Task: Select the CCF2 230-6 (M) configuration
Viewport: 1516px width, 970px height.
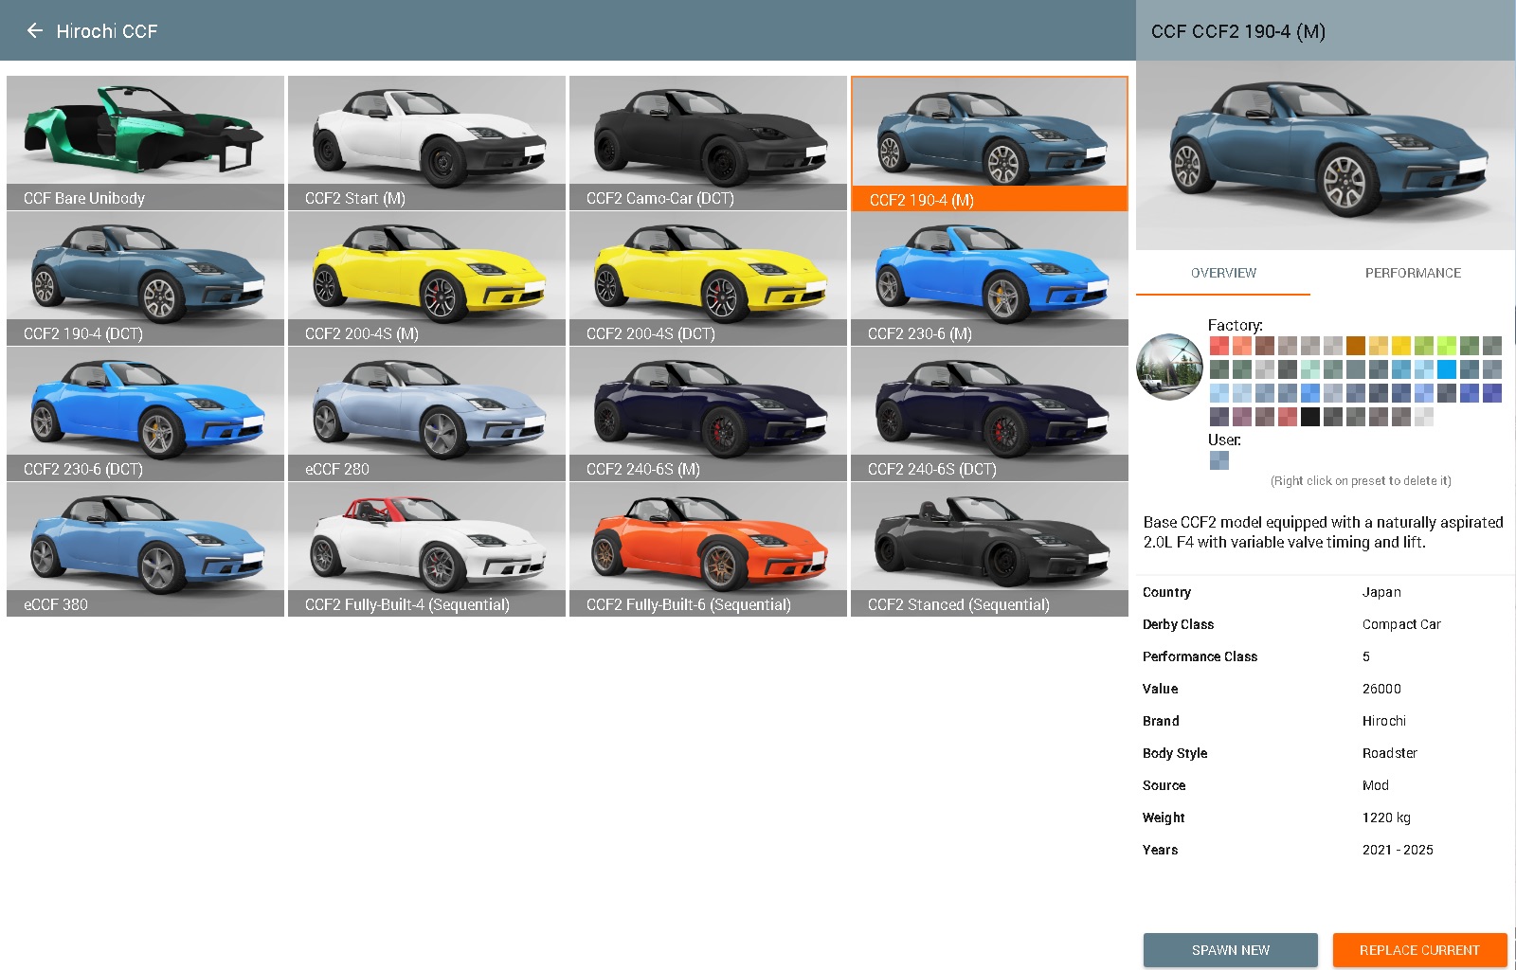Action: point(989,278)
